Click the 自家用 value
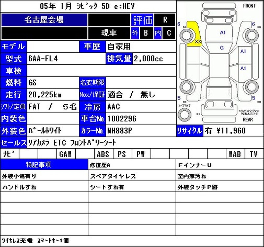 [x=119, y=47]
